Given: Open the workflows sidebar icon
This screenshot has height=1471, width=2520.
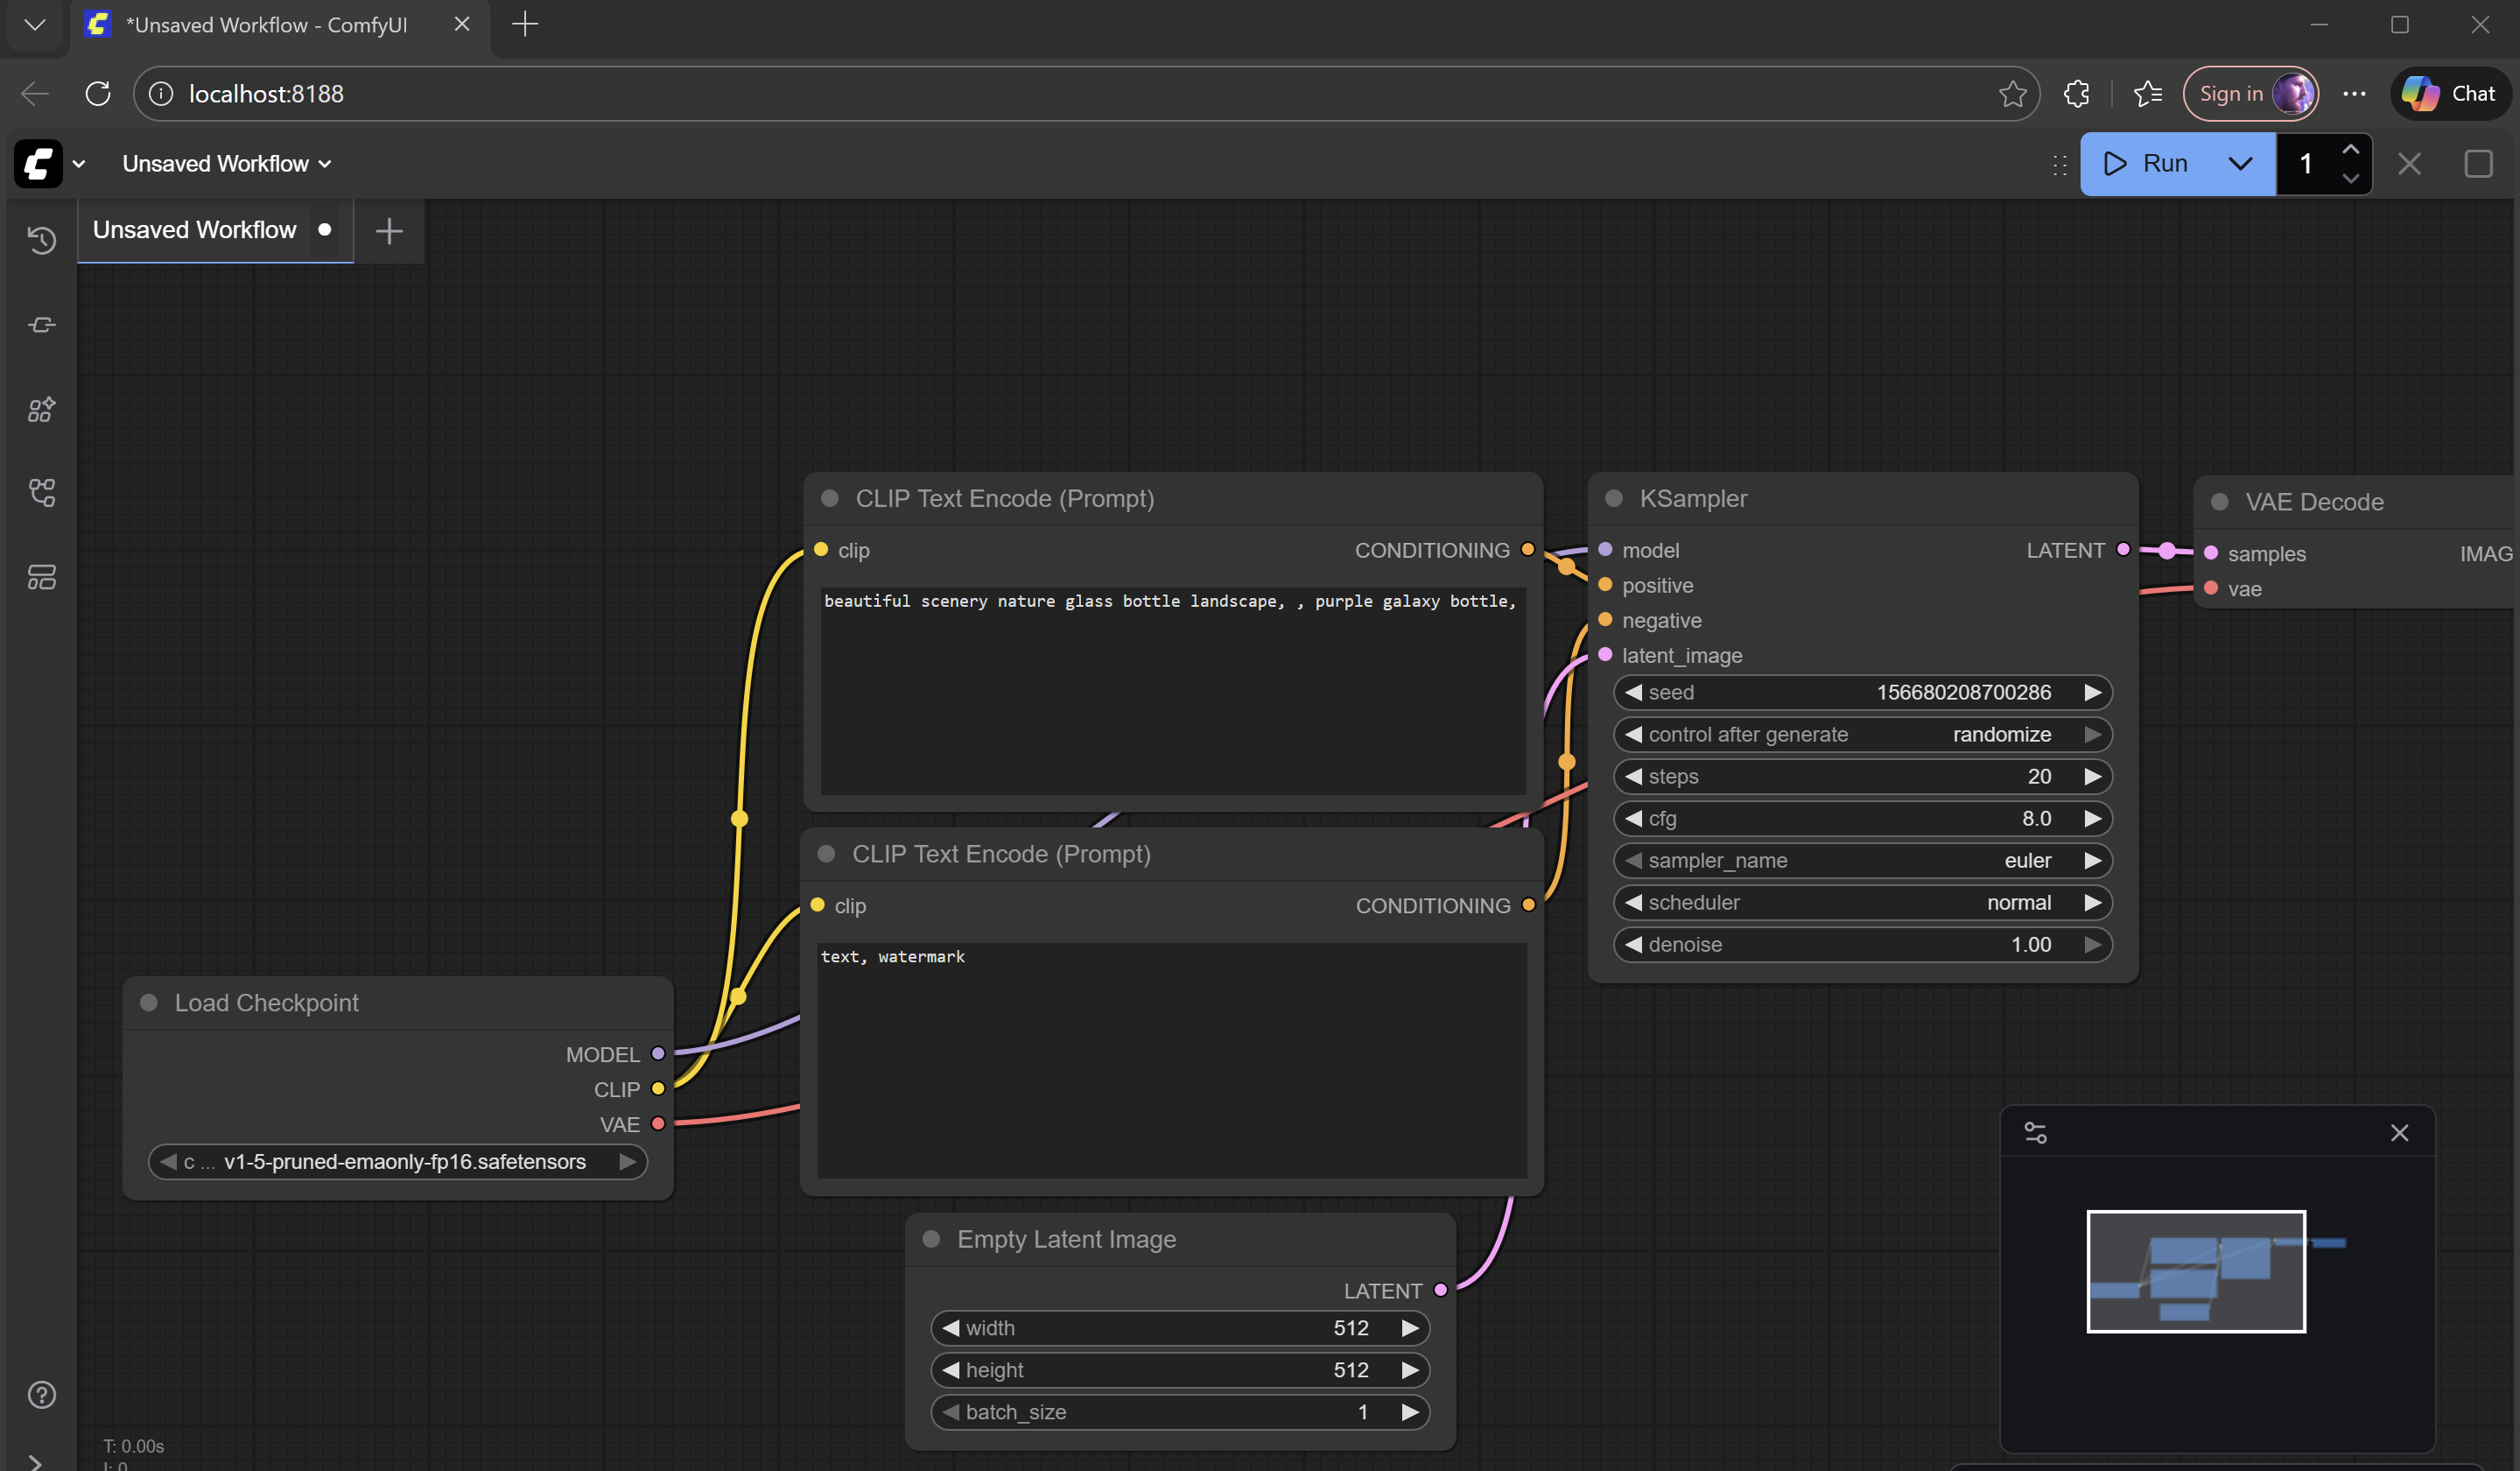Looking at the screenshot, I should [41, 492].
